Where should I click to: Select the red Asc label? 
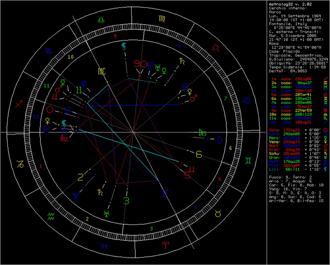tap(64, 139)
